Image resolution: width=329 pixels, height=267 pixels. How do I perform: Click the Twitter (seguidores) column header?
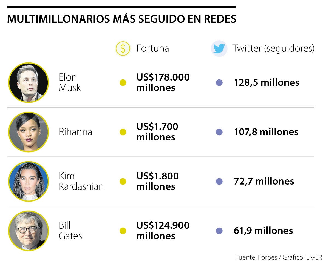coord(273,48)
